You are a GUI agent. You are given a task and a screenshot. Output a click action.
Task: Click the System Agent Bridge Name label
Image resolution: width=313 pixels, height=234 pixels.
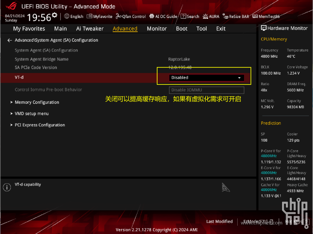[42, 59]
